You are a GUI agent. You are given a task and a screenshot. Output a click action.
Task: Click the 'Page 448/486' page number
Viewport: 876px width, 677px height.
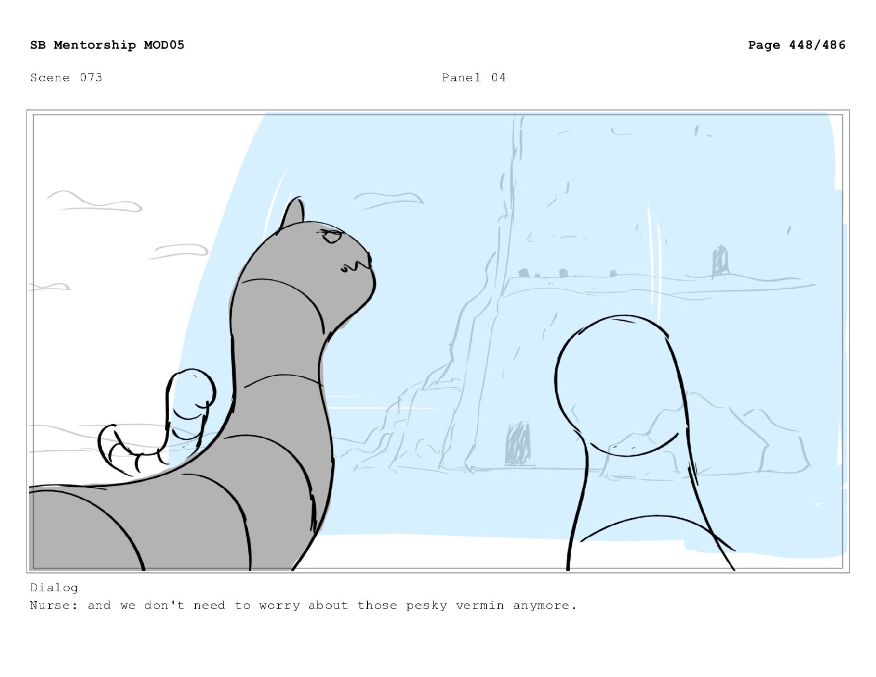797,45
